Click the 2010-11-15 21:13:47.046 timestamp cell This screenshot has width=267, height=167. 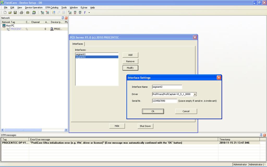pyautogui.click(x=239, y=143)
